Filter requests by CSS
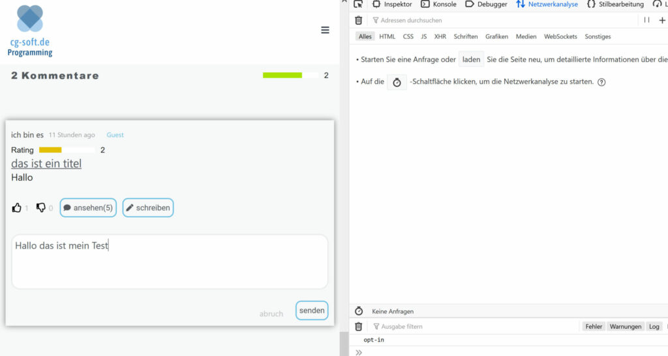 click(408, 36)
